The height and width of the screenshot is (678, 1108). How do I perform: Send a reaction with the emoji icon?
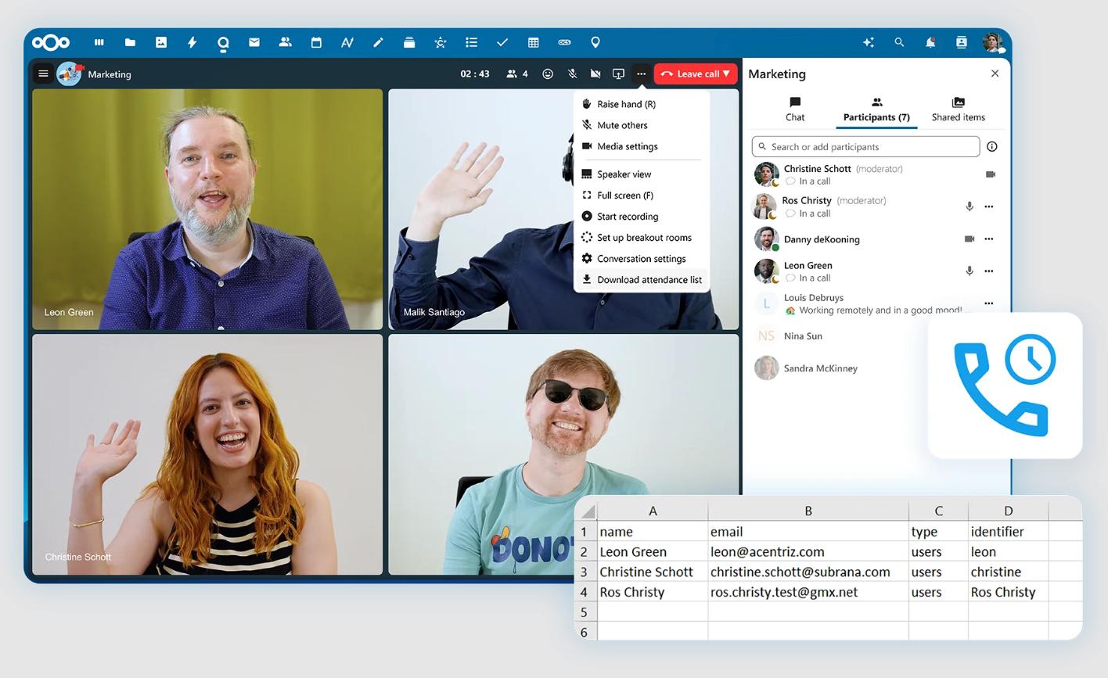click(548, 74)
